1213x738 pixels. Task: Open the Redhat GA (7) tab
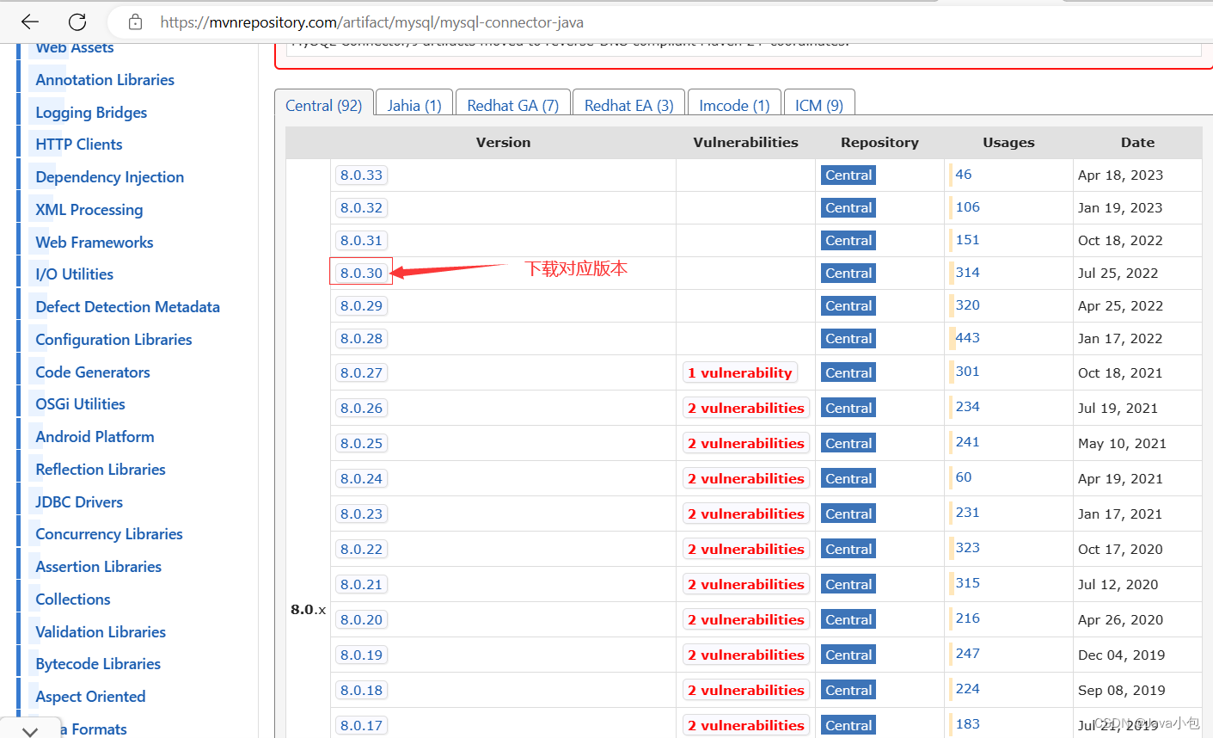pyautogui.click(x=513, y=106)
